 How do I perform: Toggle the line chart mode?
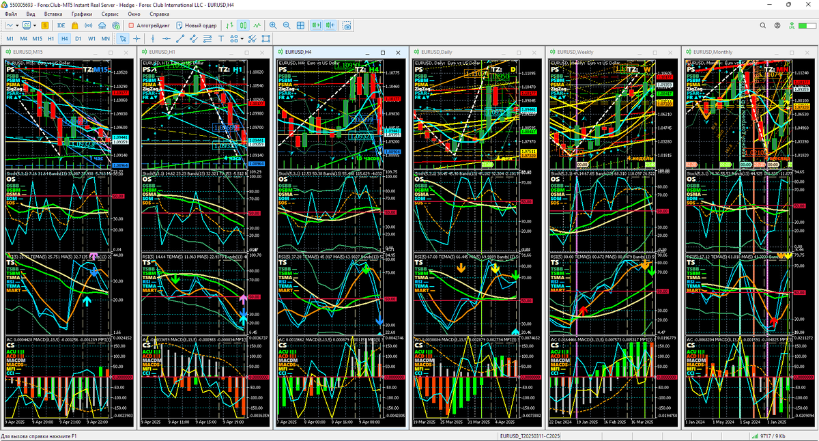[x=257, y=25]
